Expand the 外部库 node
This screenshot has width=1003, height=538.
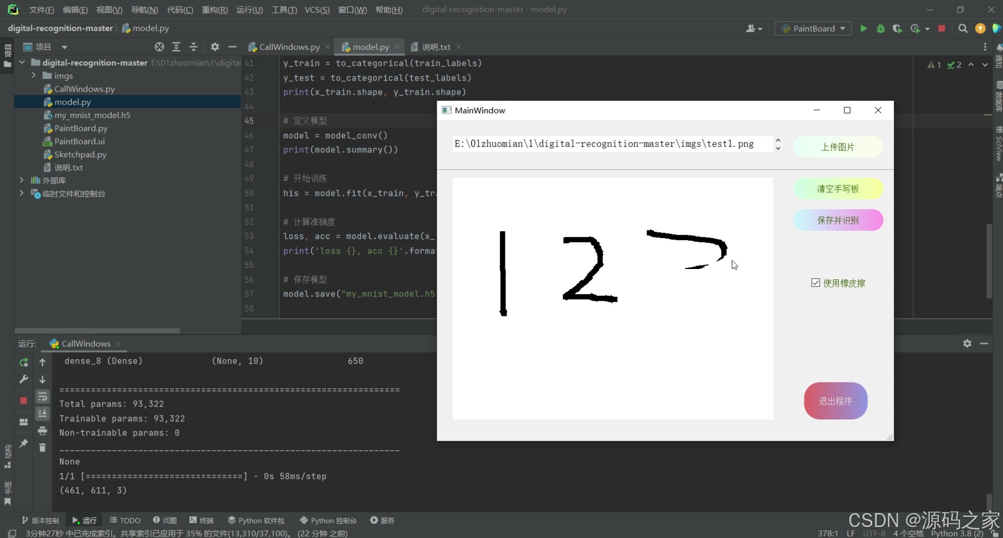pyautogui.click(x=21, y=180)
